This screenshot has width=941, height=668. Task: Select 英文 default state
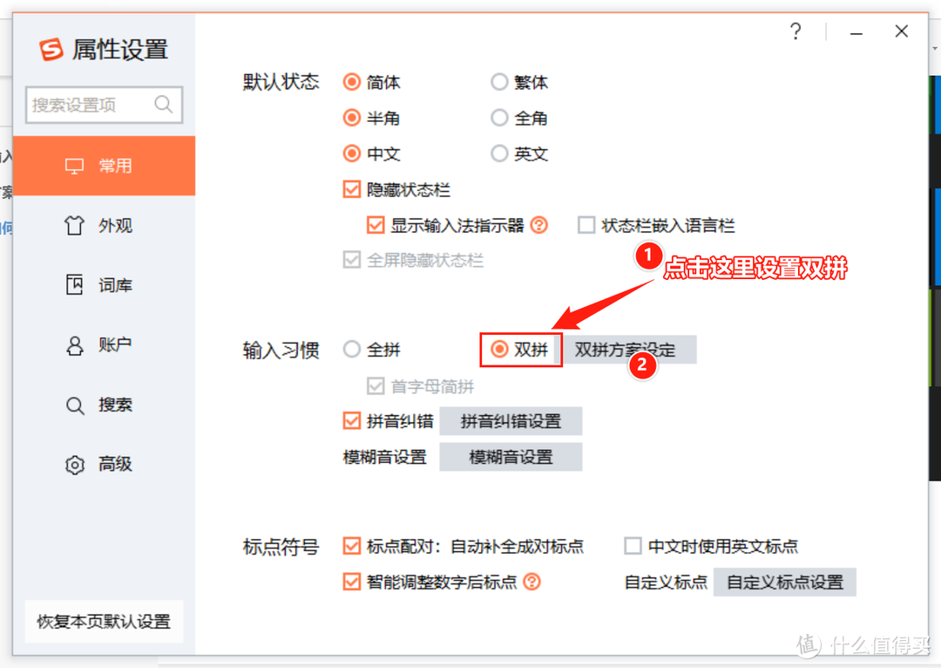(499, 153)
